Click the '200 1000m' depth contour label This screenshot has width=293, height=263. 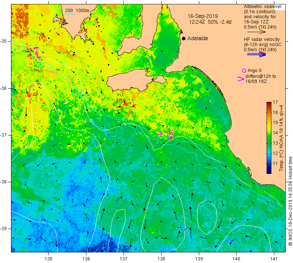tap(77, 11)
